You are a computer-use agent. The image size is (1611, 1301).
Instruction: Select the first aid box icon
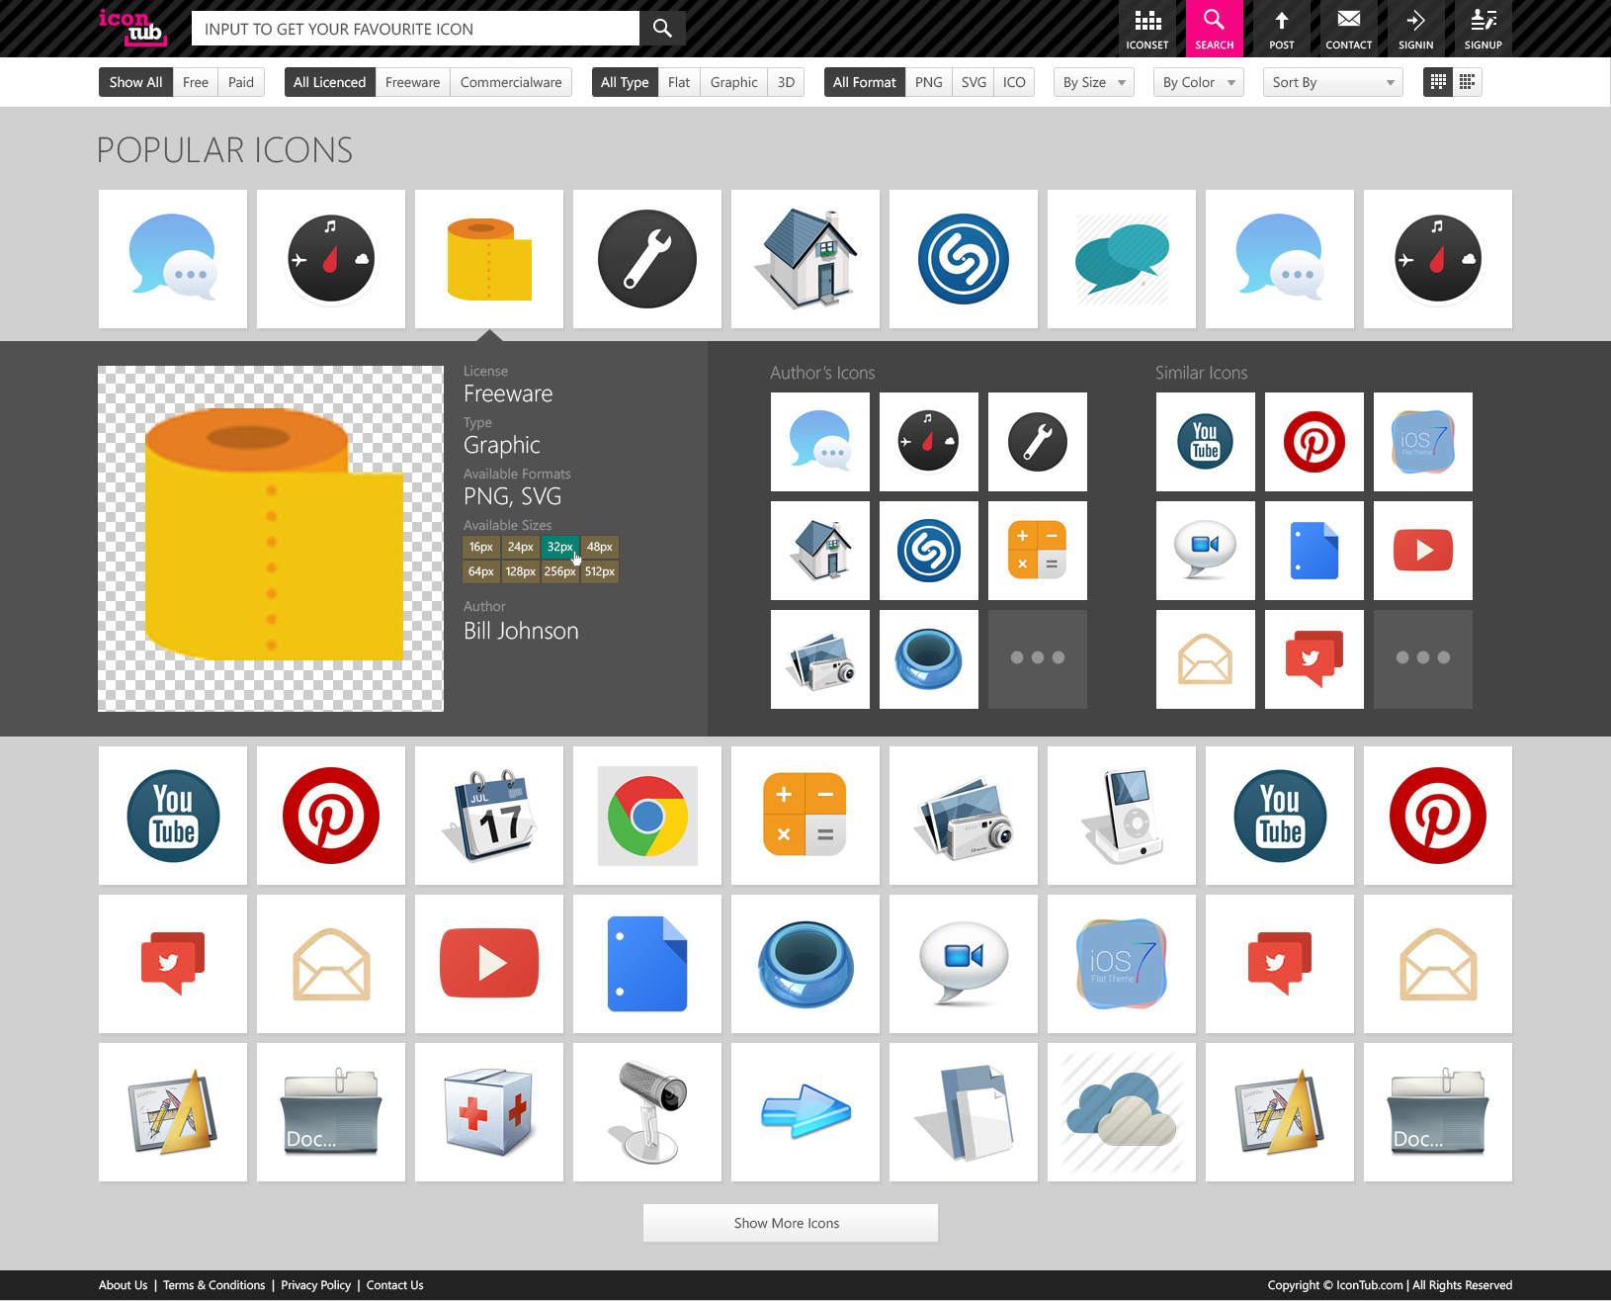[489, 1112]
